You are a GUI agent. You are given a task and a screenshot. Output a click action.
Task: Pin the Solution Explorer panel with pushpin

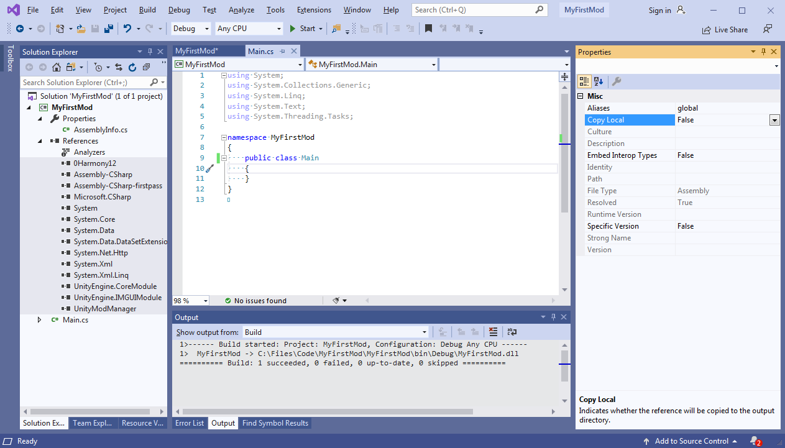[150, 52]
